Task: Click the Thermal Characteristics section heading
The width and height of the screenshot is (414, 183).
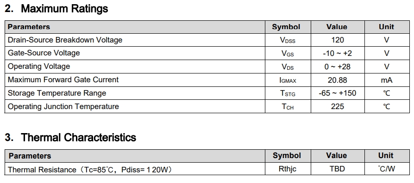Action: [x=70, y=137]
